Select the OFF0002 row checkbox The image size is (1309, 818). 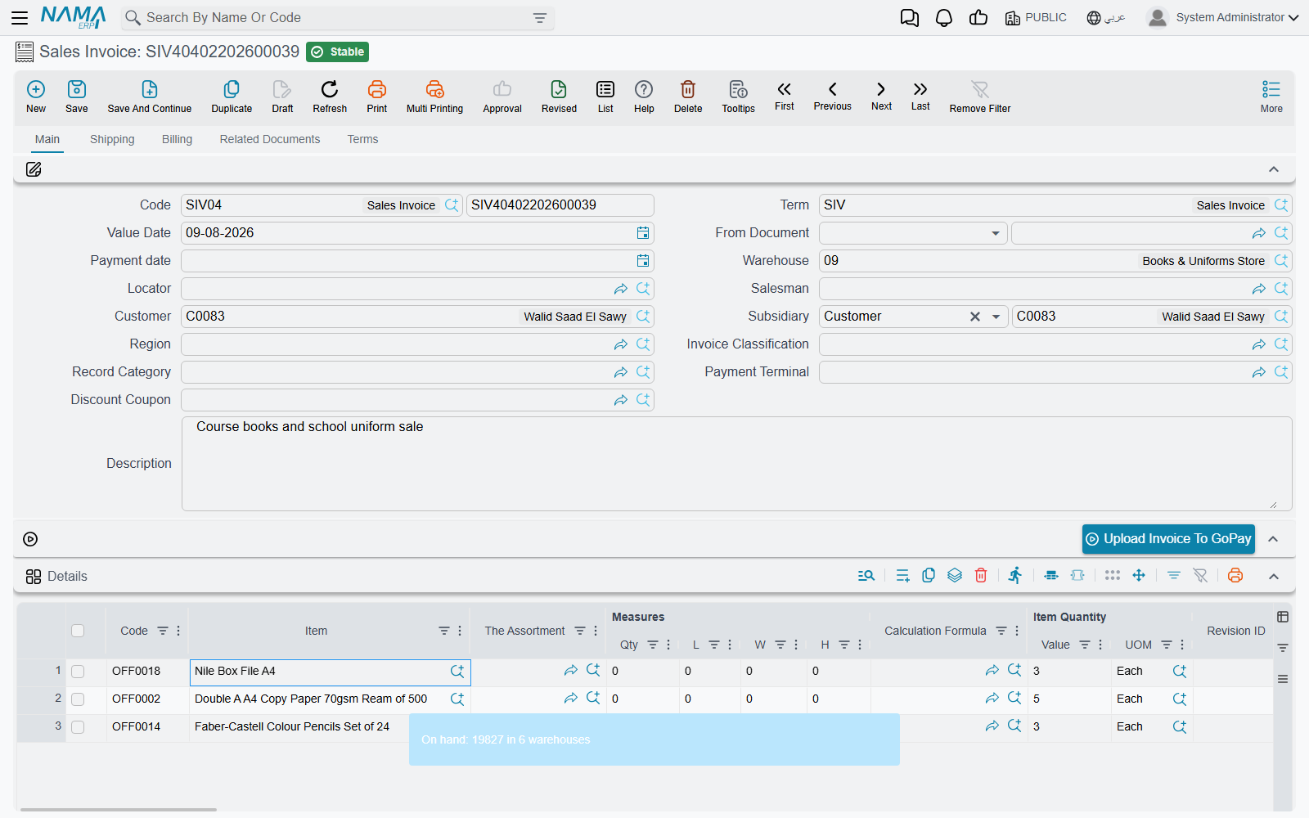click(78, 699)
